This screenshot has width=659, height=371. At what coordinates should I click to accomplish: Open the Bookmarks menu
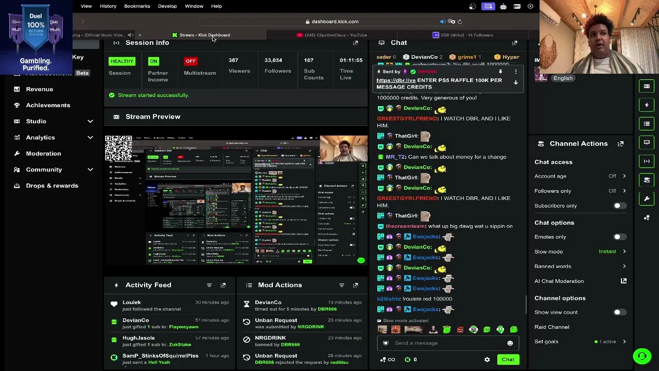click(137, 6)
